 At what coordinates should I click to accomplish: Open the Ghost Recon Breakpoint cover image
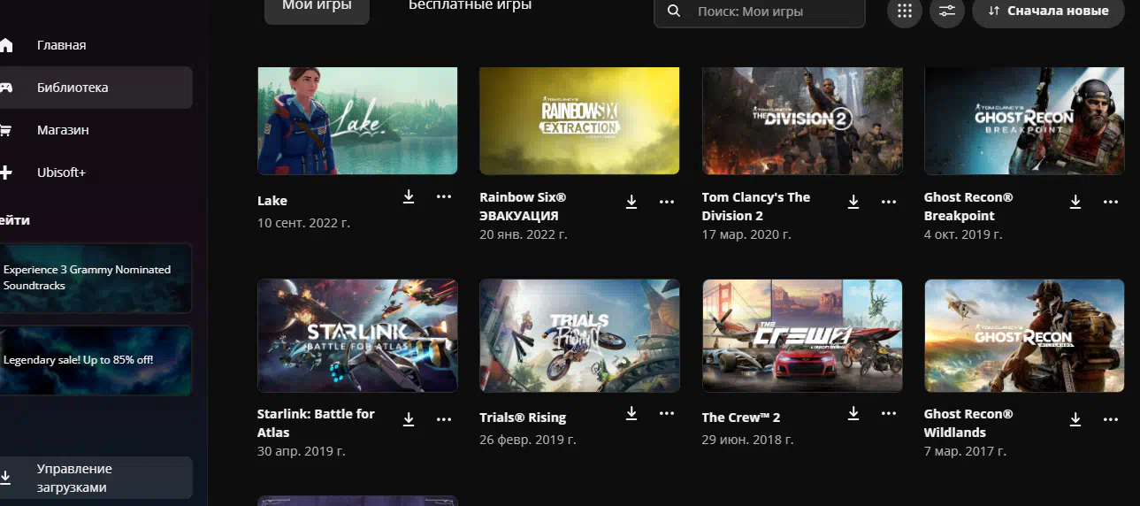1024,120
